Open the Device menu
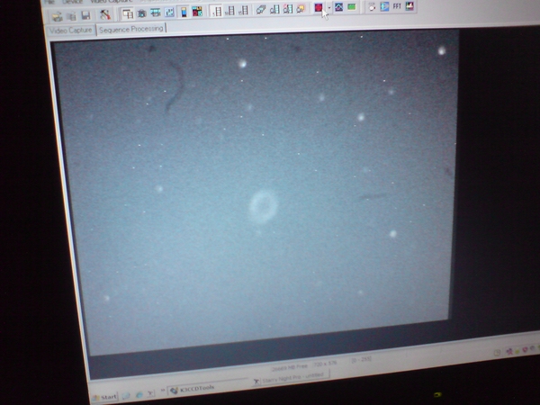This screenshot has width=540, height=405. [72, 2]
